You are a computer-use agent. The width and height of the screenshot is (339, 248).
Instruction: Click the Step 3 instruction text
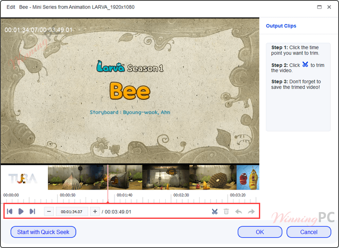296,84
